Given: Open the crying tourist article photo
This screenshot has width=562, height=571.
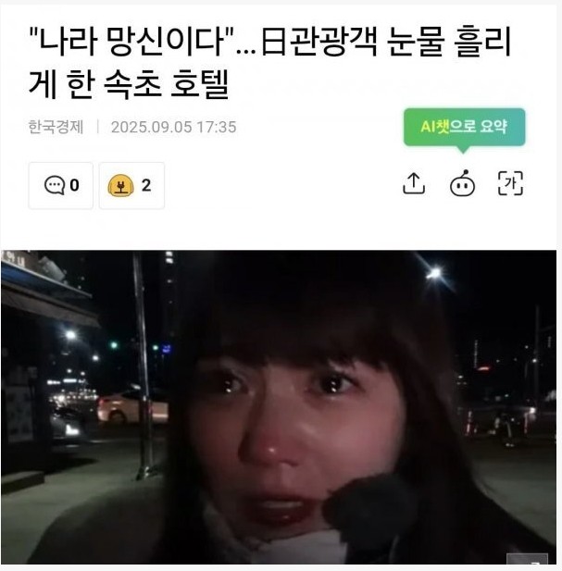Looking at the screenshot, I should point(279,407).
